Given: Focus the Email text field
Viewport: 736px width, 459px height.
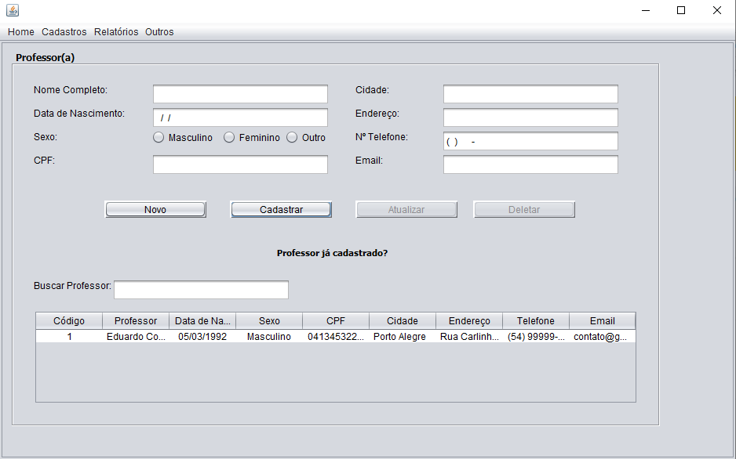Looking at the screenshot, I should coord(531,164).
